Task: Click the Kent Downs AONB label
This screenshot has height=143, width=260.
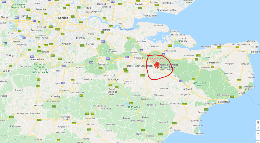Action: coord(199,84)
